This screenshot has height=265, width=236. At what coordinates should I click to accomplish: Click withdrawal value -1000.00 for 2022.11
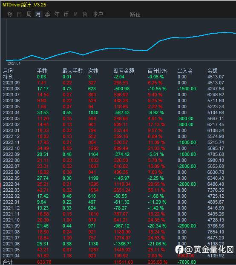point(187,142)
